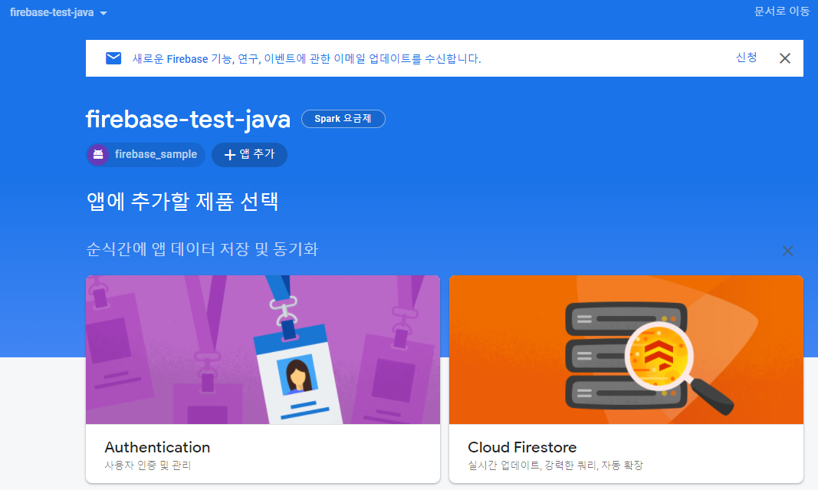This screenshot has height=490, width=818.
Task: Click the Authentication card title
Action: (157, 447)
